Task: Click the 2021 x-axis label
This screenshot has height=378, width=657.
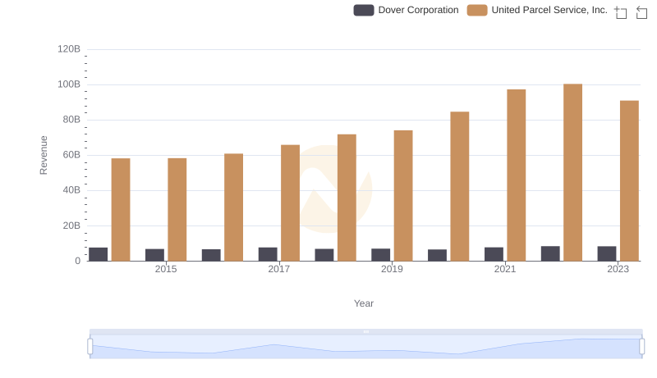Action: click(505, 269)
